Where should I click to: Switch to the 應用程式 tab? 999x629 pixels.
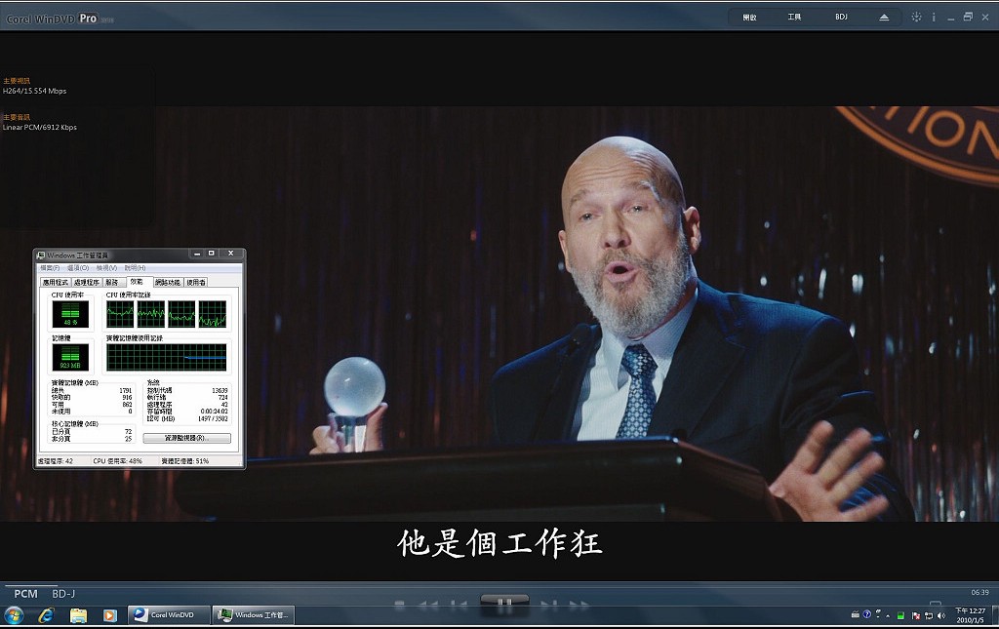click(x=55, y=283)
